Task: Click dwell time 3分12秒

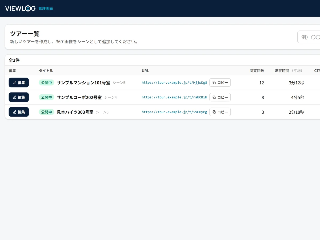Action: tap(296, 83)
